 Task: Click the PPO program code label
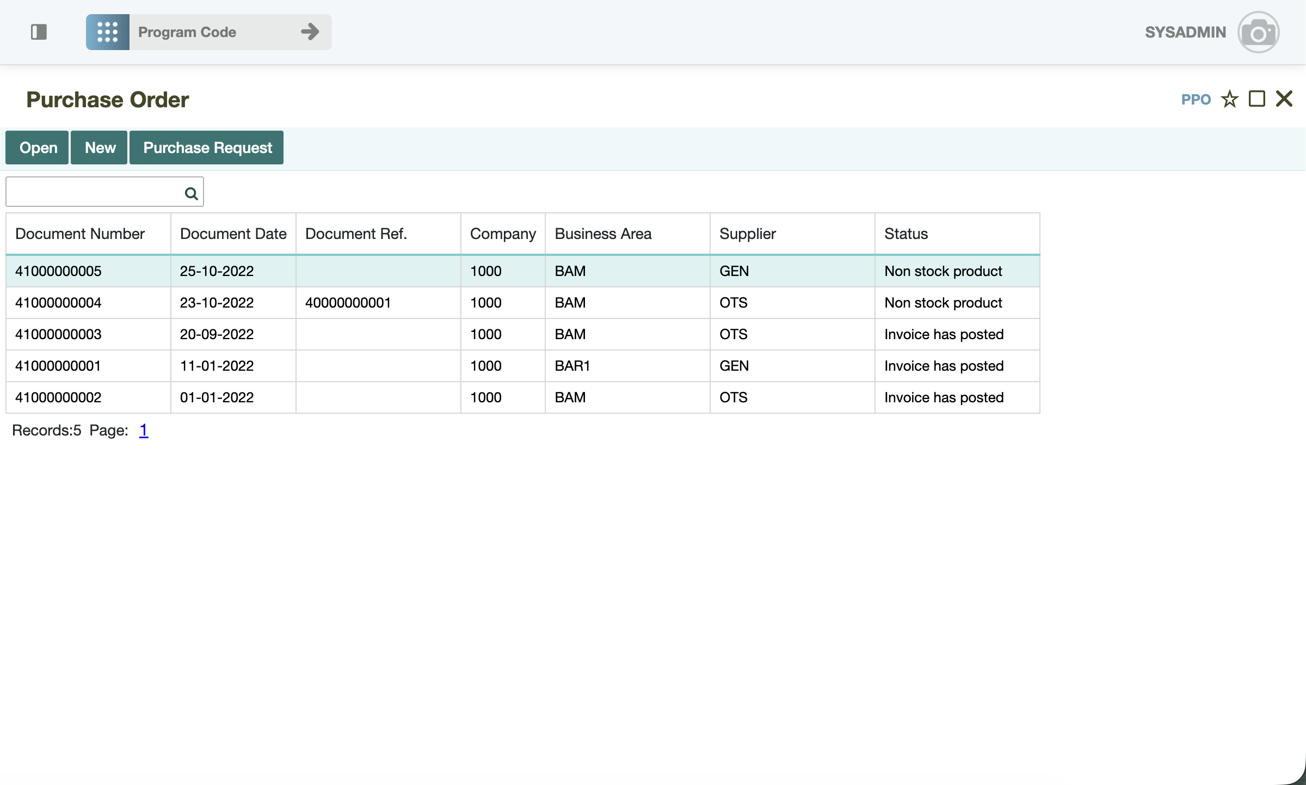pyautogui.click(x=1196, y=100)
